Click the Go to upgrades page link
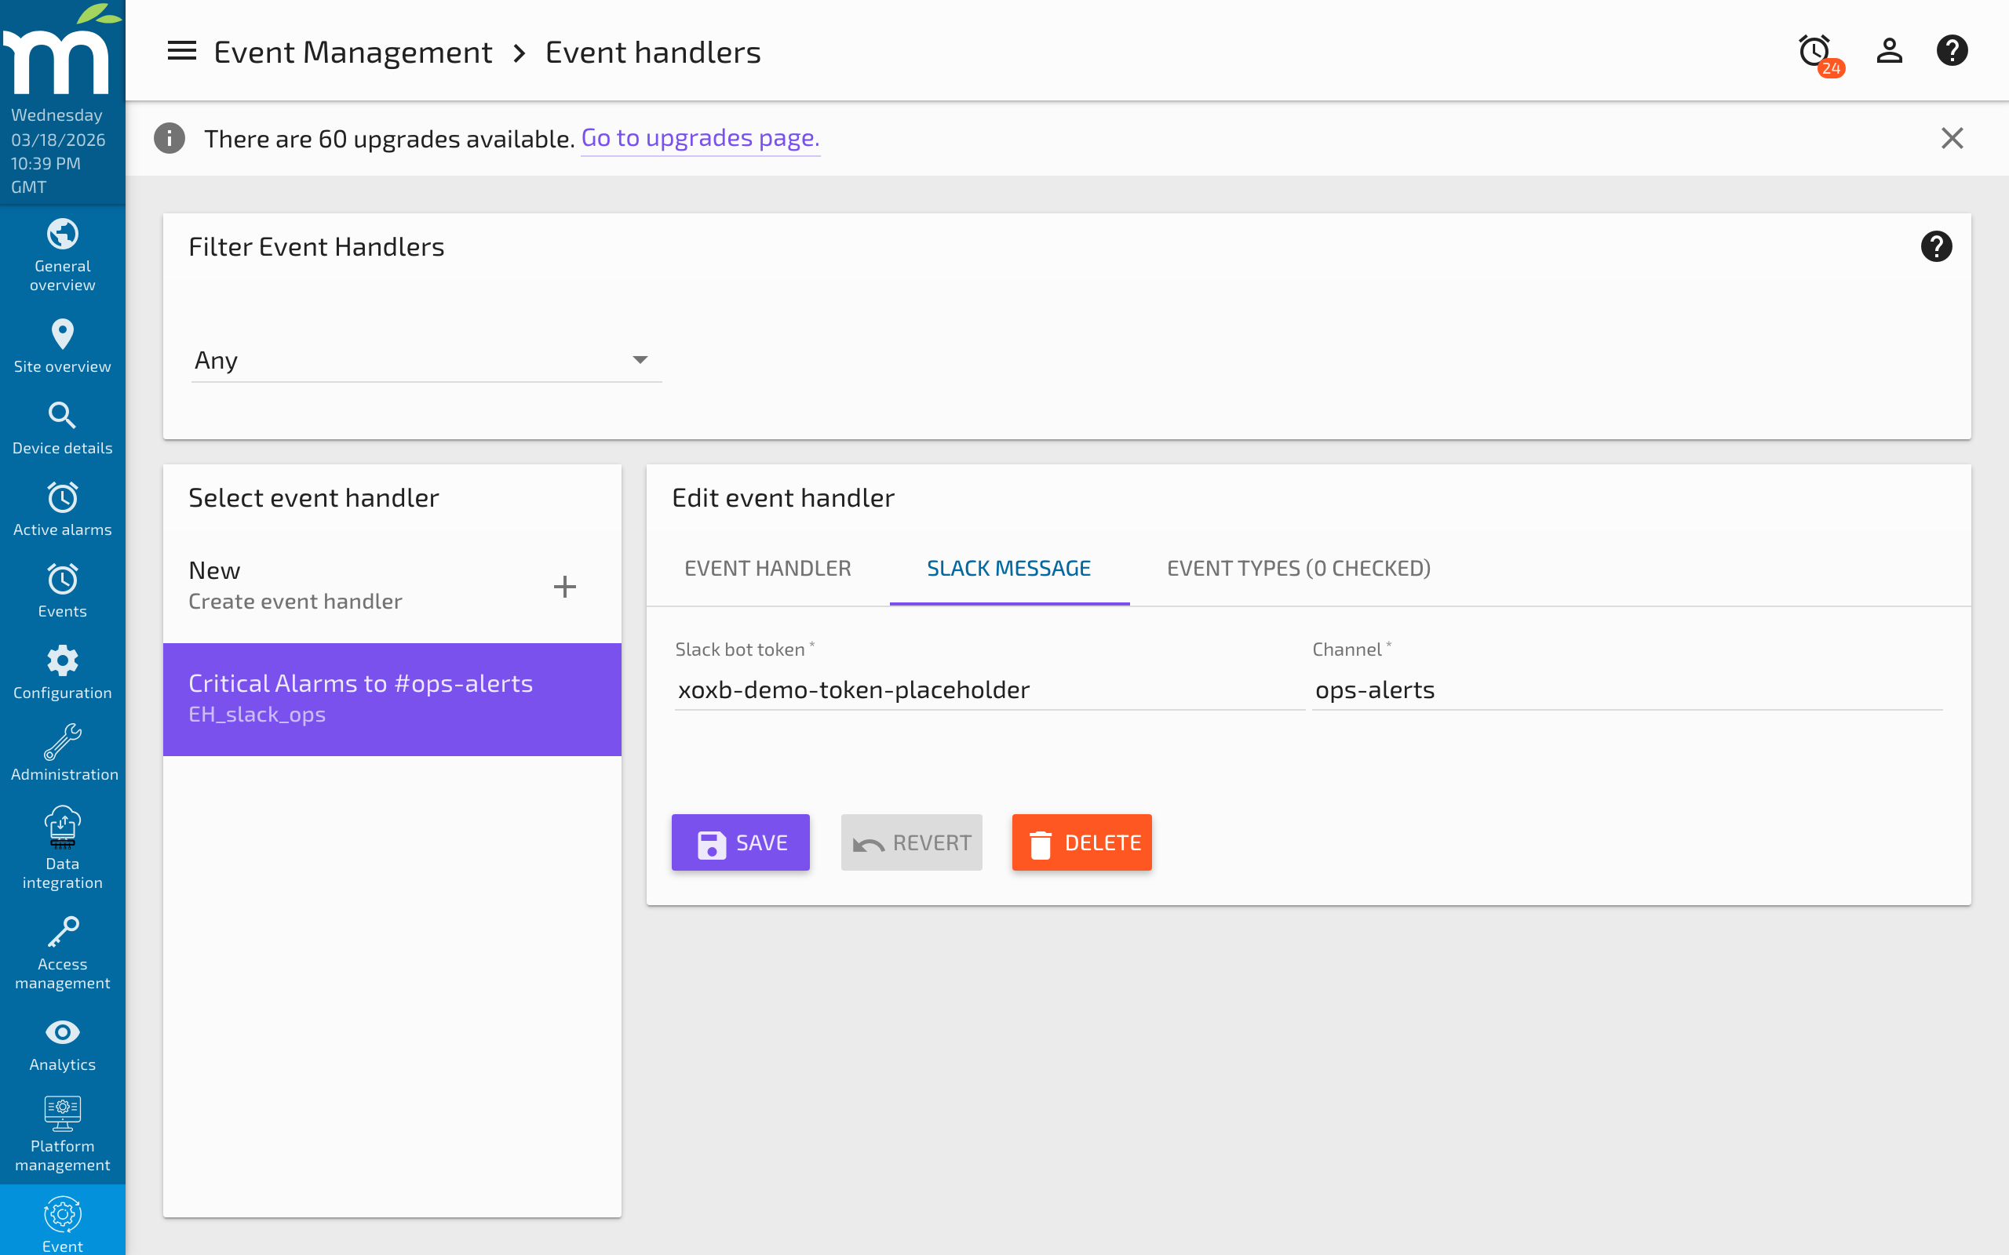Viewport: 2009px width, 1255px height. point(700,137)
